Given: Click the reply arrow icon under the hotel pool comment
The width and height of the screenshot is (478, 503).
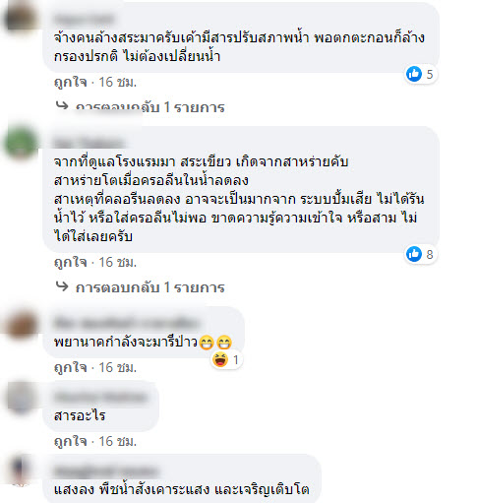Looking at the screenshot, I should [62, 286].
